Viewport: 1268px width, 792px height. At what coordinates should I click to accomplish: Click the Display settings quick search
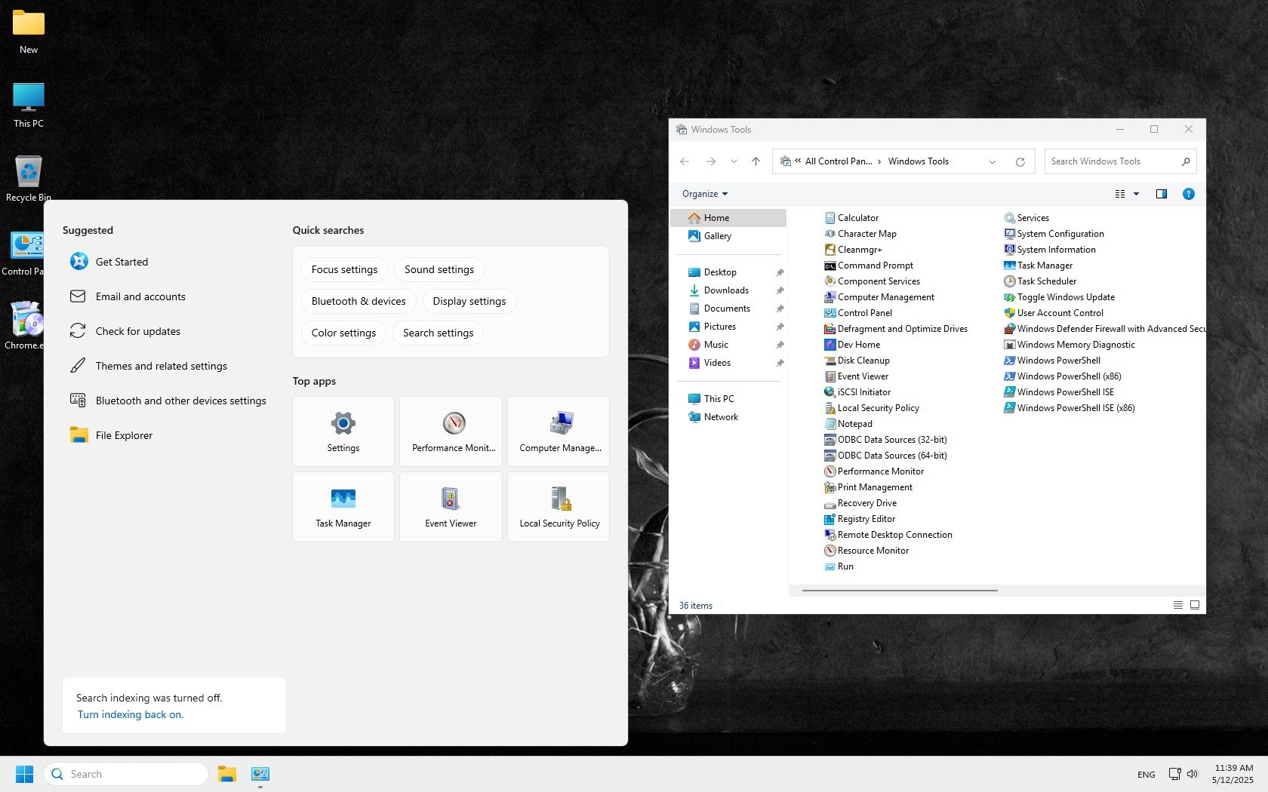coord(469,301)
